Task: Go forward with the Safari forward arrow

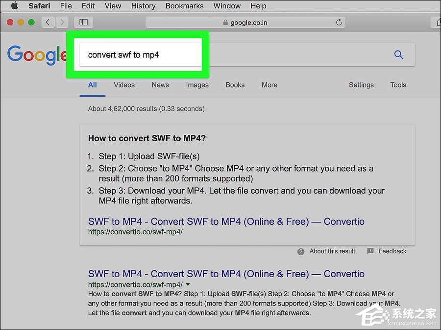Action: click(x=62, y=22)
